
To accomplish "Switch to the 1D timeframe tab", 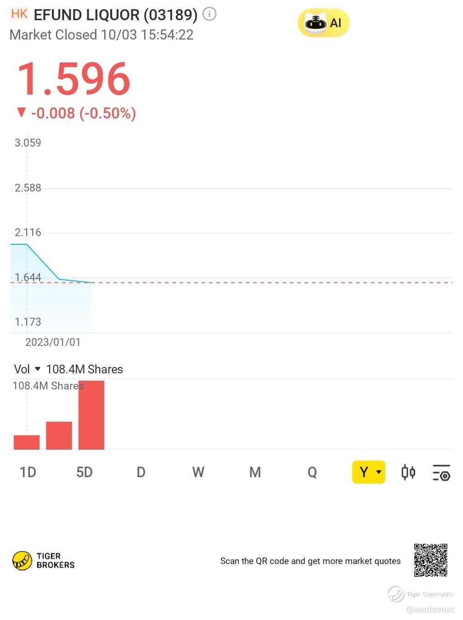I will (x=28, y=472).
